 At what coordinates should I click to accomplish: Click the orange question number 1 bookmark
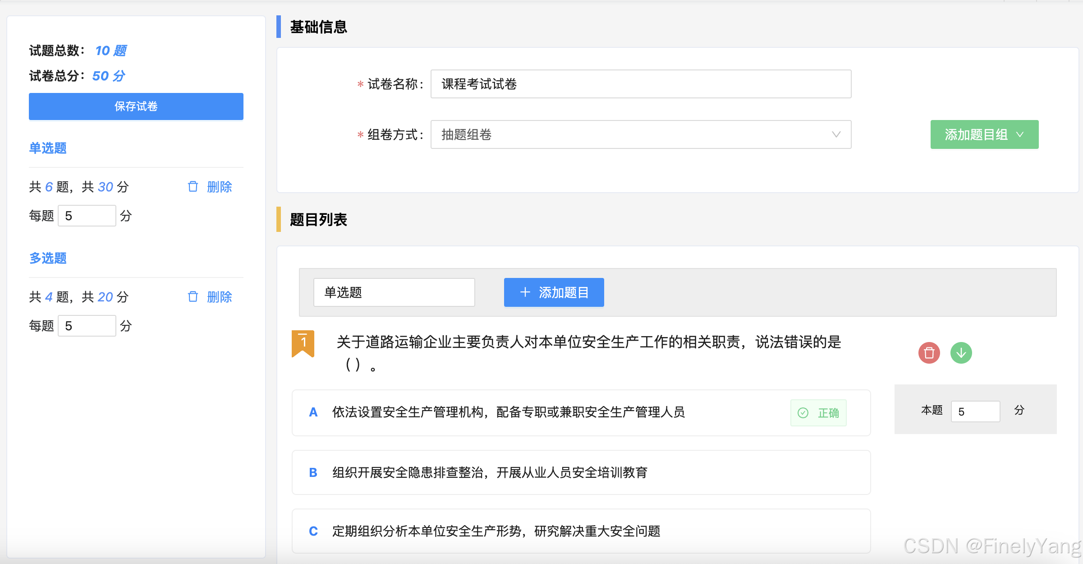pos(303,343)
